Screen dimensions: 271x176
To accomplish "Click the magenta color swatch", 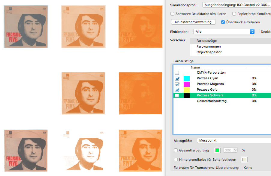I will tap(187, 84).
